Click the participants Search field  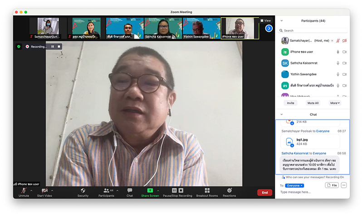tap(313, 30)
